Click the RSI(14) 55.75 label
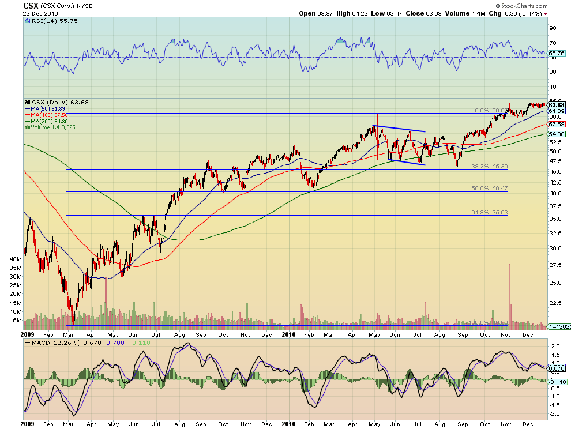 (55, 21)
